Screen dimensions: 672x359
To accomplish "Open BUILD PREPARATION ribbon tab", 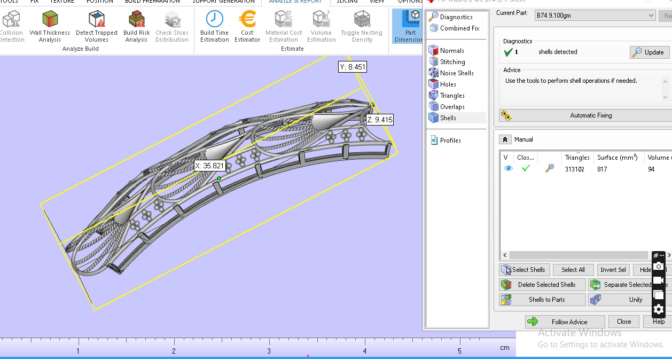I will tap(152, 2).
